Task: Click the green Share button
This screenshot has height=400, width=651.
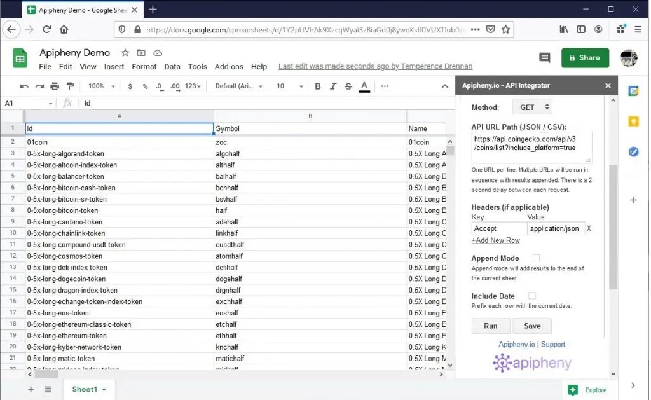Action: click(585, 58)
